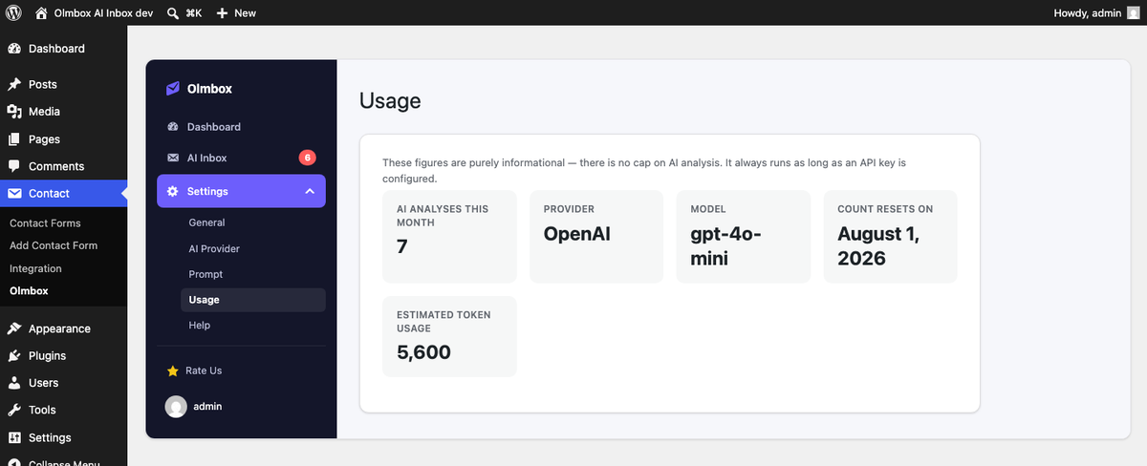
Task: Open Olmbox submenu item under Contact
Action: 29,290
